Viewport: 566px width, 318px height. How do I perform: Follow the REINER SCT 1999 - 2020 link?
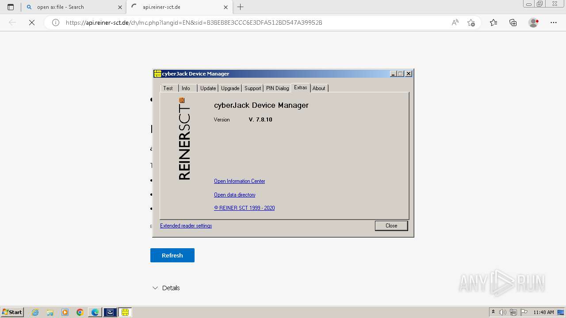(x=245, y=208)
